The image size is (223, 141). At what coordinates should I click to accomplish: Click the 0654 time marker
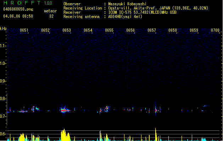point(88,30)
